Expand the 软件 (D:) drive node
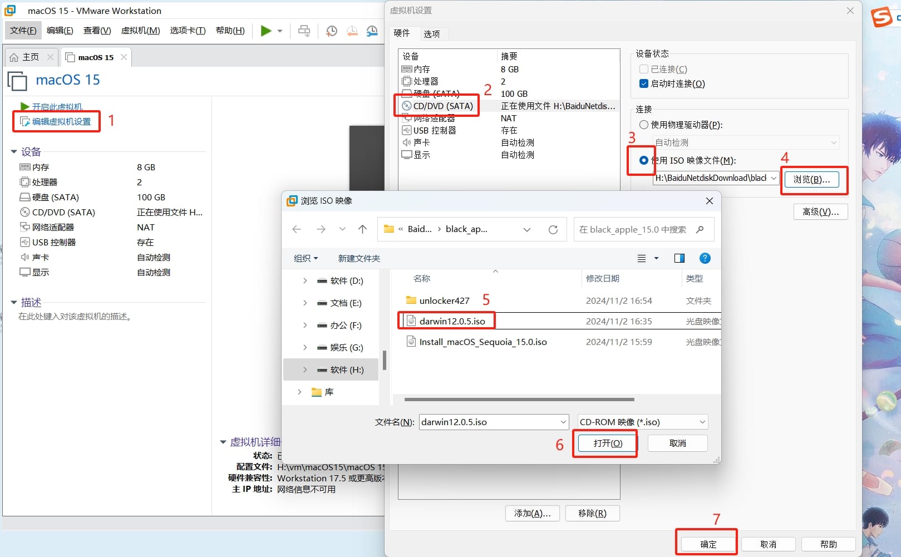 tap(305, 281)
